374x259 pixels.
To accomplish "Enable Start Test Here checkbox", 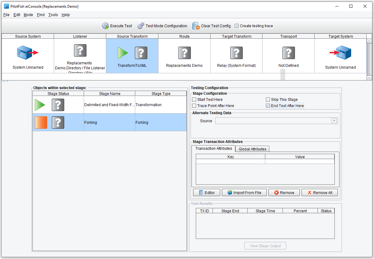I will (x=194, y=100).
